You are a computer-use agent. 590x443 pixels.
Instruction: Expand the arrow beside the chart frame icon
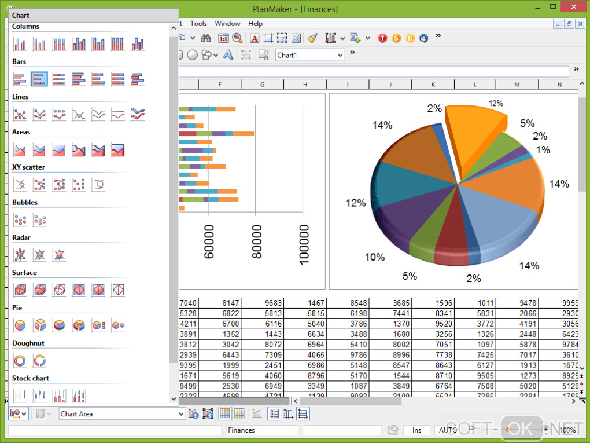[x=342, y=38]
